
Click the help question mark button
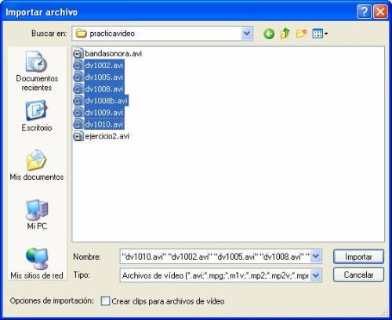pos(364,12)
